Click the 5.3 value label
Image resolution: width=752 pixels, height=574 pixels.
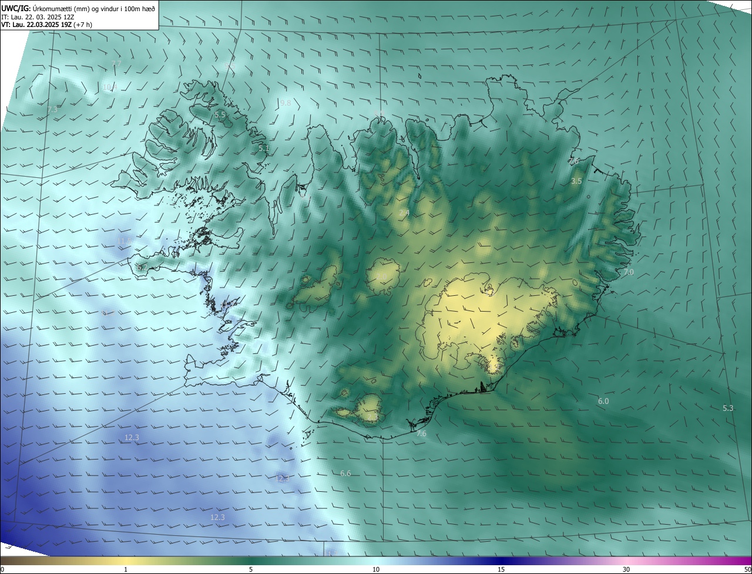(x=728, y=408)
